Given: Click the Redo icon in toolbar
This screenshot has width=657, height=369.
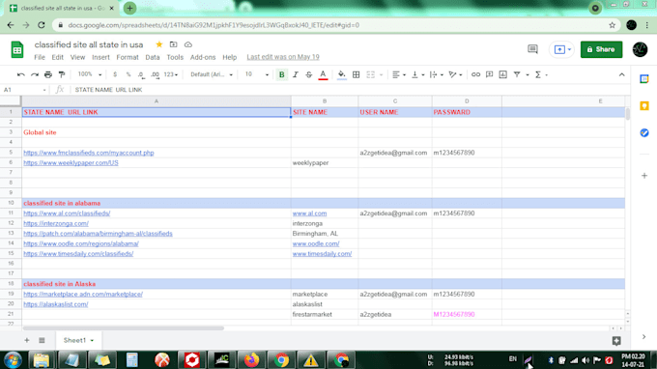Looking at the screenshot, I should click(x=35, y=74).
